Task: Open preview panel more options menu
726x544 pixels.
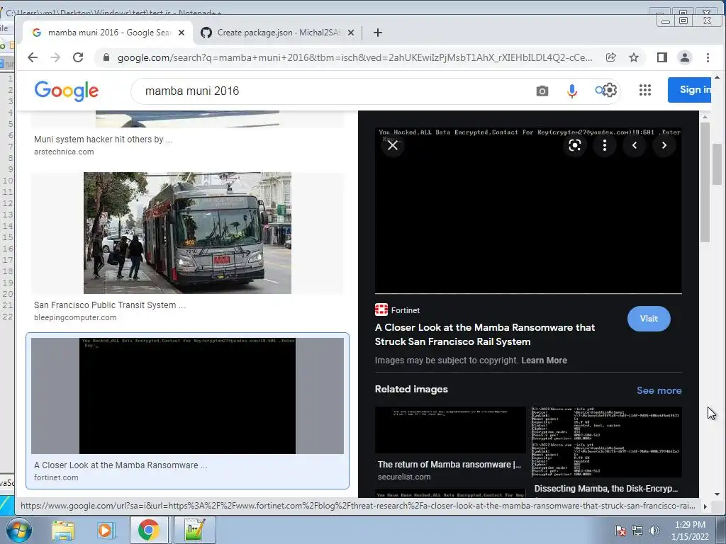Action: click(x=604, y=145)
